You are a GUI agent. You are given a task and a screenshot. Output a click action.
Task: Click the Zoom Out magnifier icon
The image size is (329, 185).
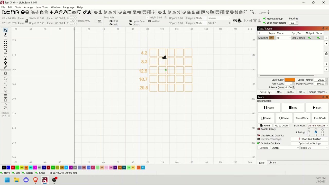[x=65, y=12]
